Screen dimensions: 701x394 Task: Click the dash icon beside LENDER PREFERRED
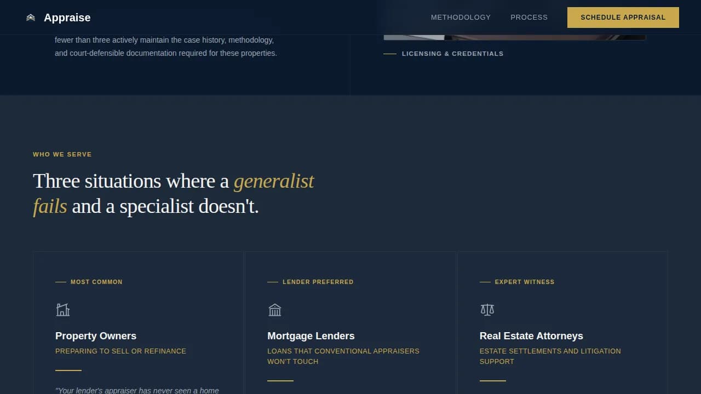pos(273,282)
